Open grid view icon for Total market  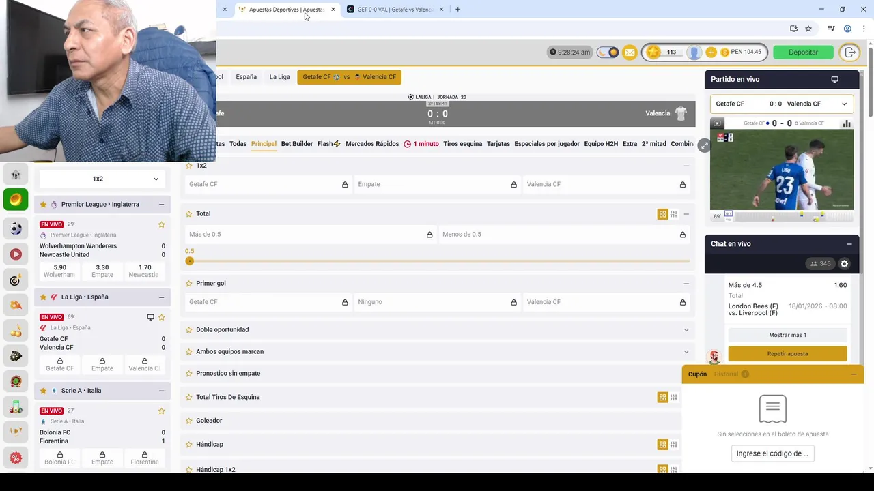(x=662, y=214)
